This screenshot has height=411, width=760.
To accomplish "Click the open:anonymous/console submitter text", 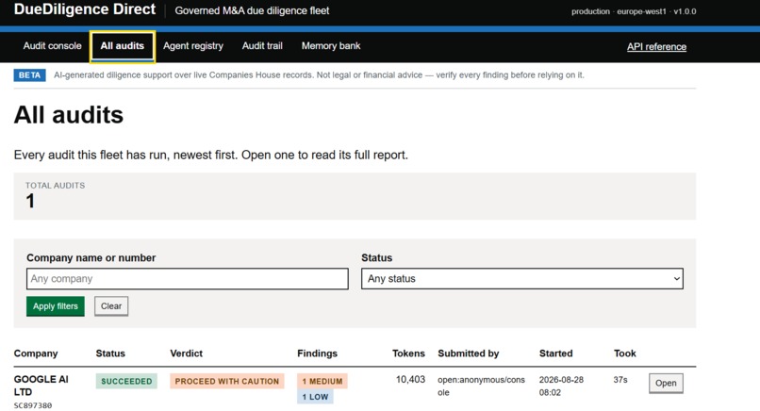I will (x=481, y=386).
